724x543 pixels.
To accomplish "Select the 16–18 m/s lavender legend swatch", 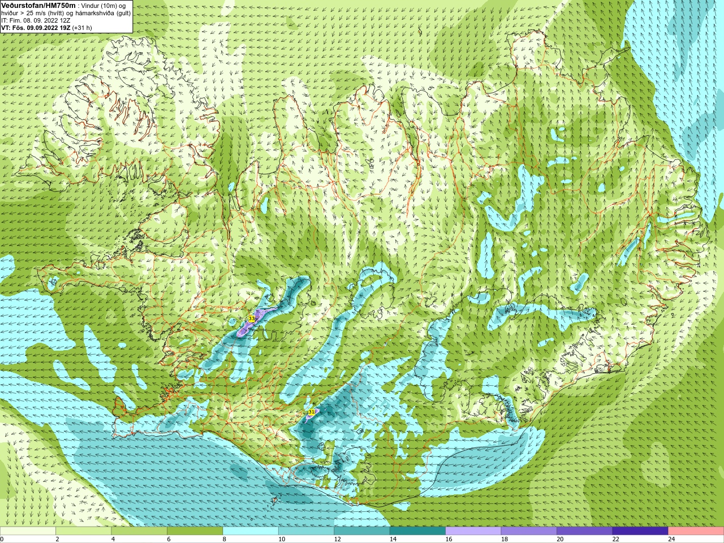I will (473, 531).
